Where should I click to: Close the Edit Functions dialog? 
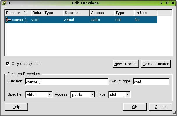coord(173,3)
